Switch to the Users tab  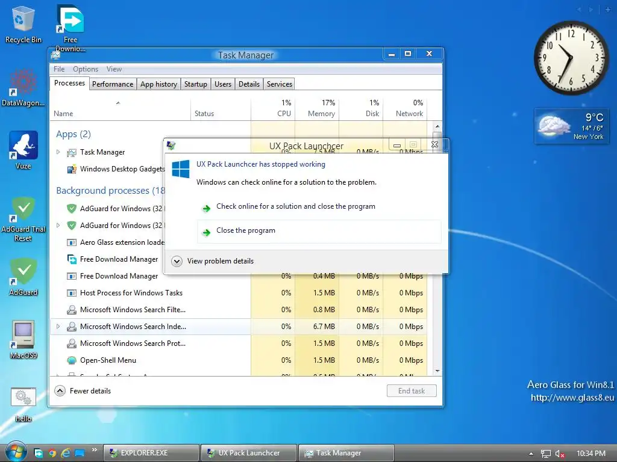click(x=223, y=84)
